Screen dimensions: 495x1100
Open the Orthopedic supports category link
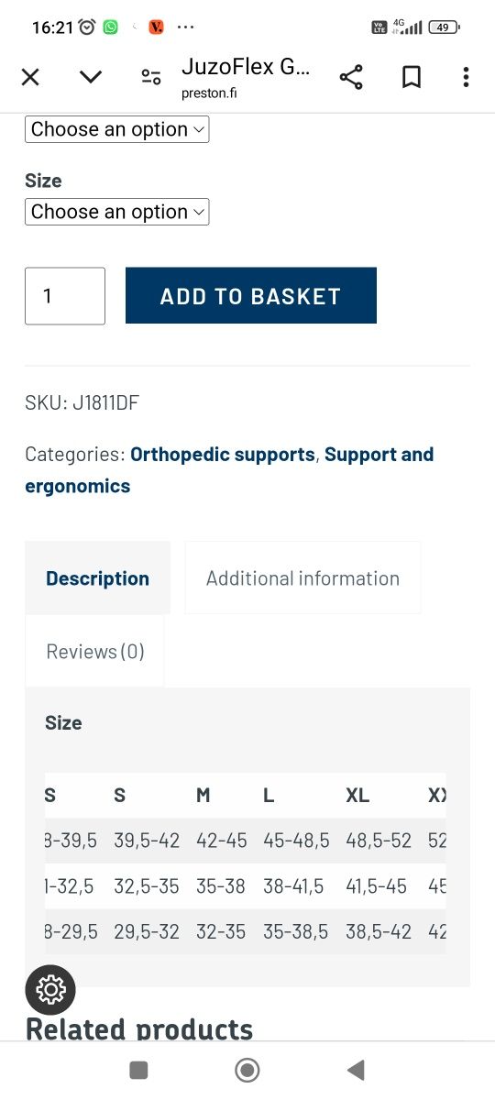point(223,455)
